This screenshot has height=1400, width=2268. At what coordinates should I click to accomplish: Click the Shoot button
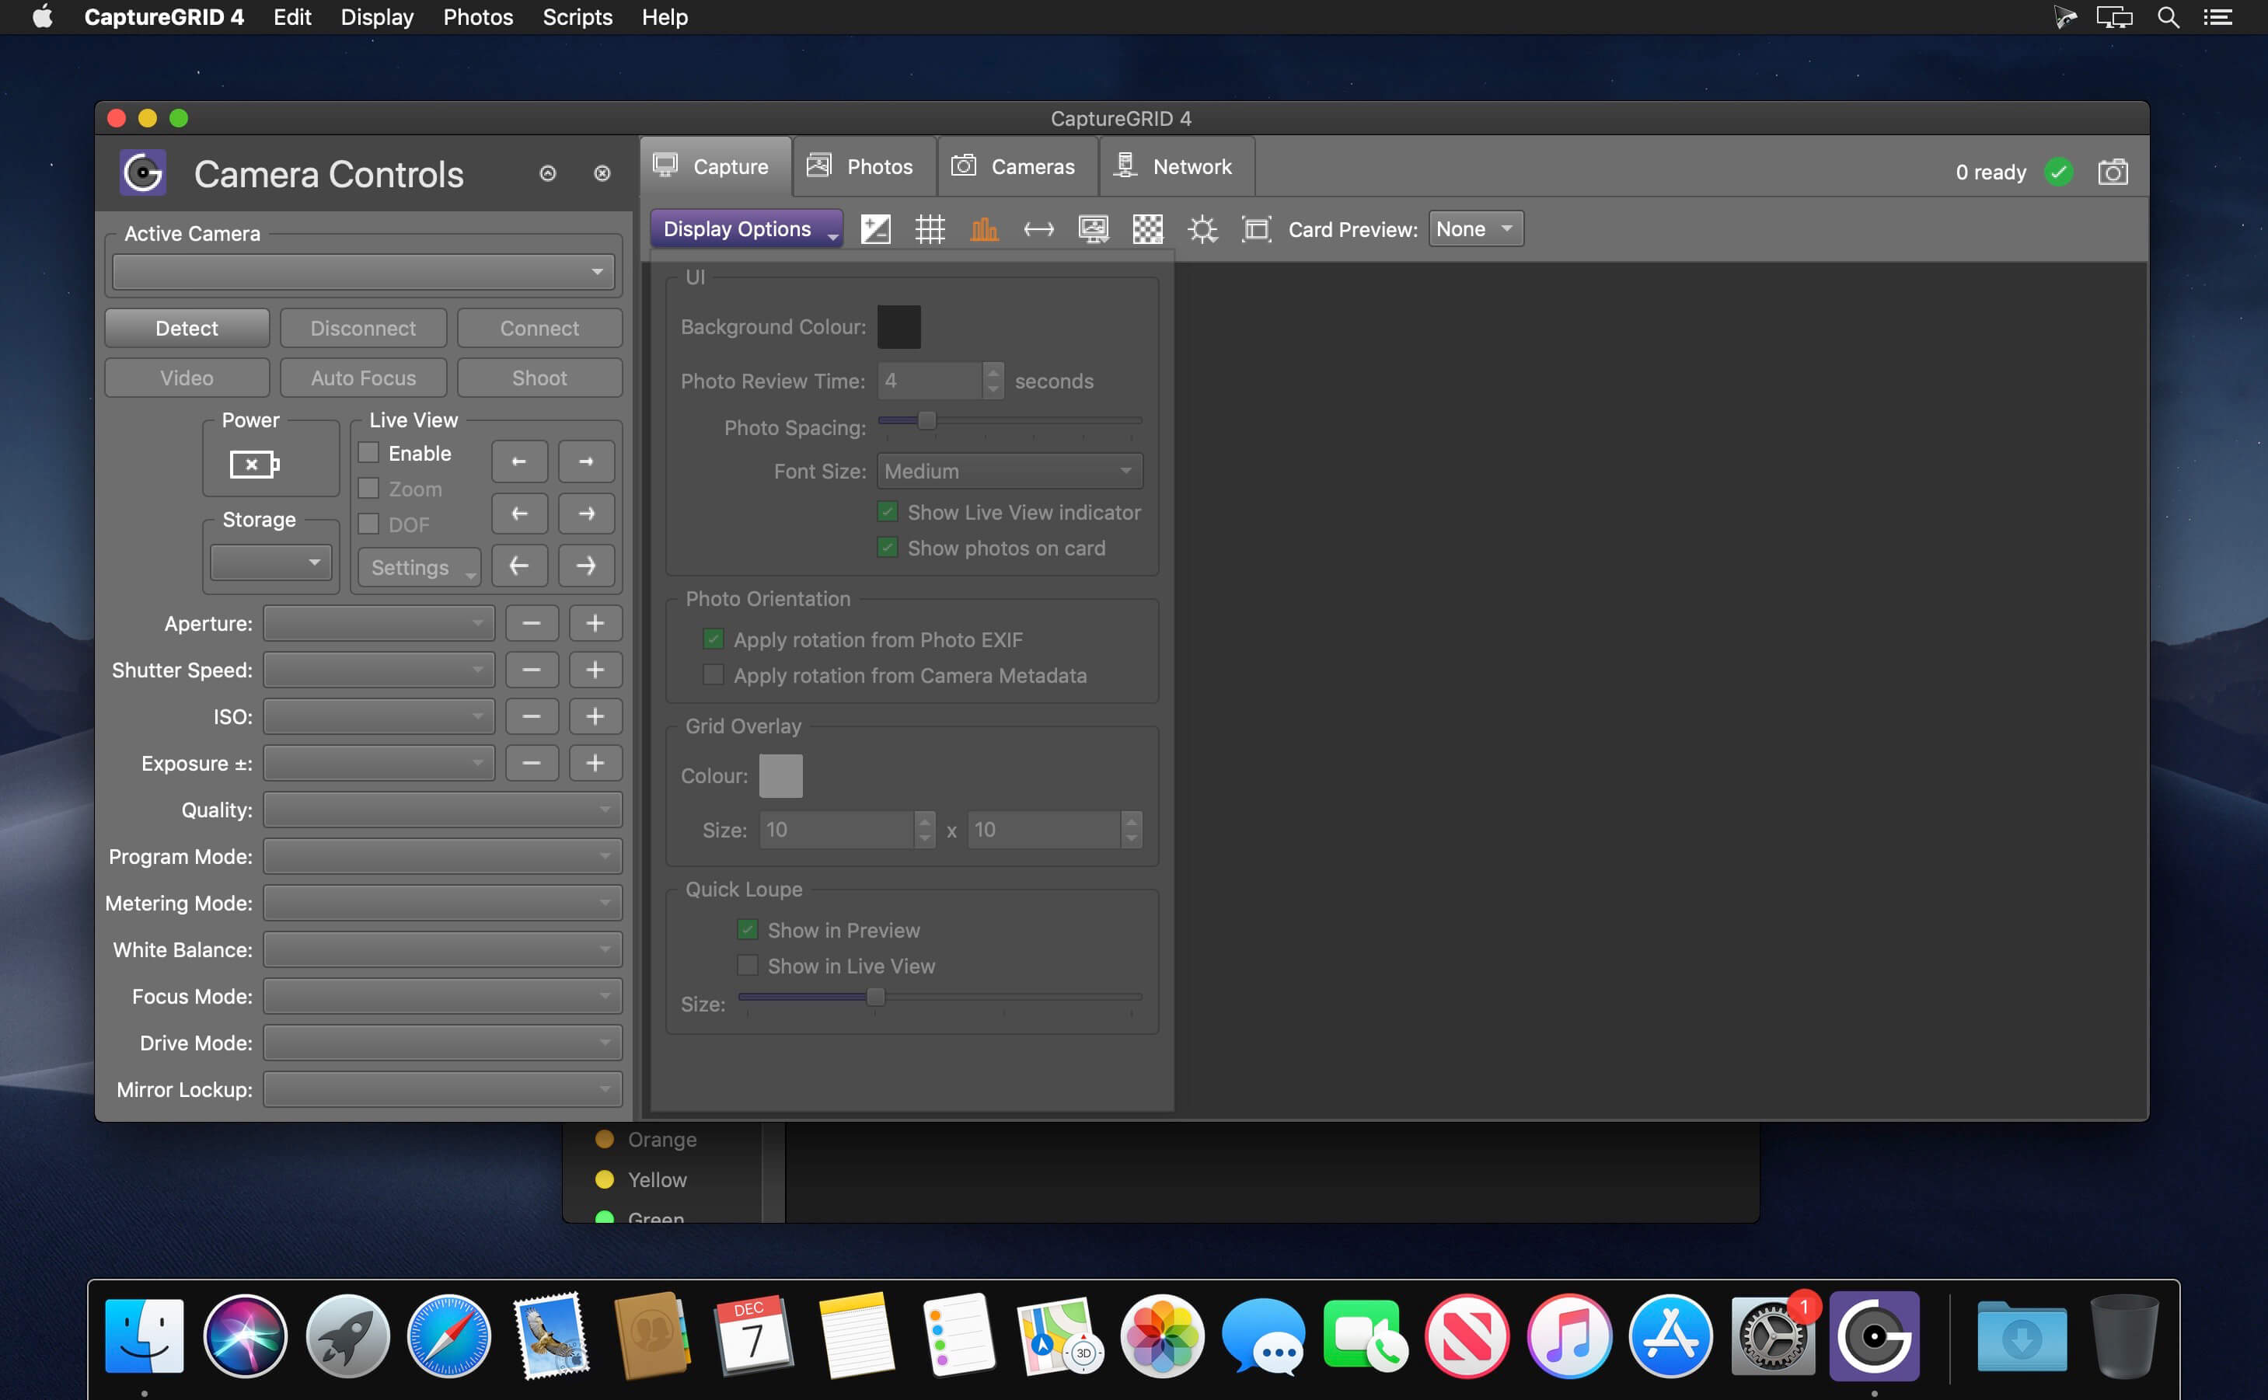538,375
